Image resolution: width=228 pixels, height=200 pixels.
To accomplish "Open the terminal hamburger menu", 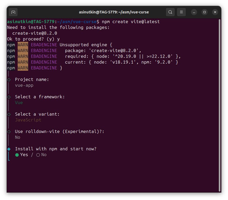I will [x=181, y=12].
